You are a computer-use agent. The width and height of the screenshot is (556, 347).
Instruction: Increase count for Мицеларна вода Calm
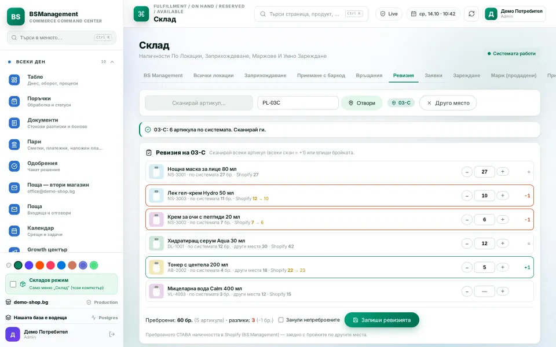(x=503, y=291)
